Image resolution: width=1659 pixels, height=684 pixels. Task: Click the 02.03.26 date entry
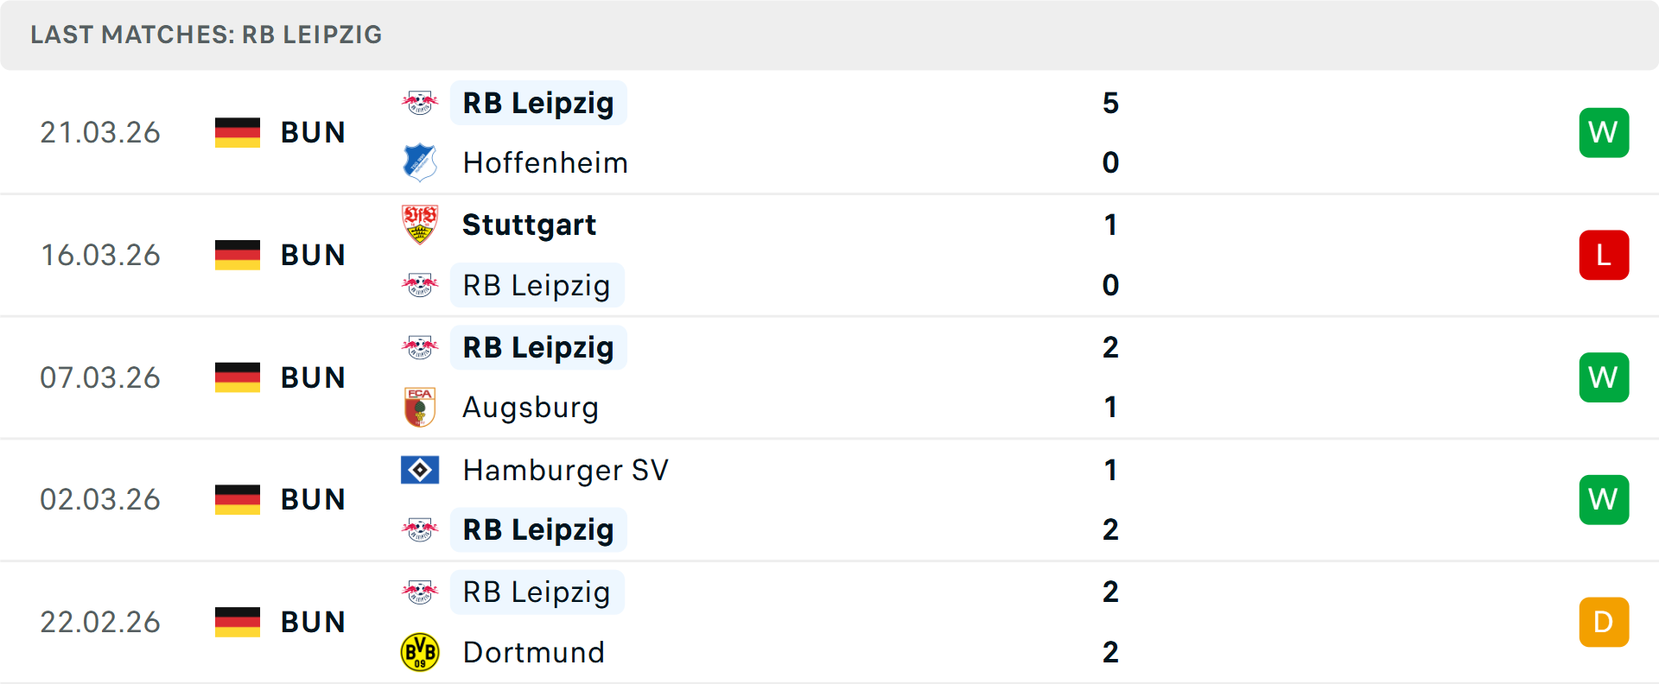[100, 498]
